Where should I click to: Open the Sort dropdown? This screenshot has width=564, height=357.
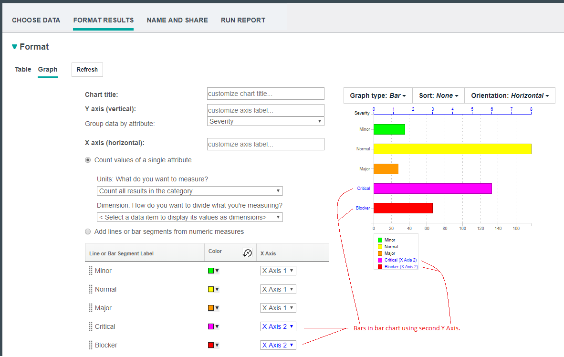[x=438, y=95]
